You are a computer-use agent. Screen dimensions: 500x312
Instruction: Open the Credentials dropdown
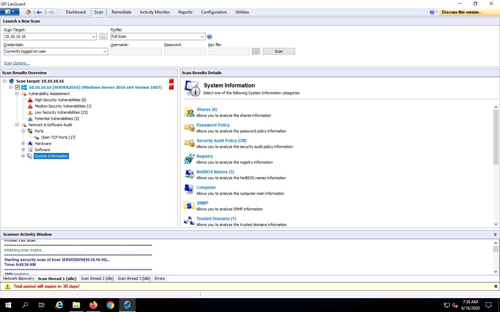[105, 51]
